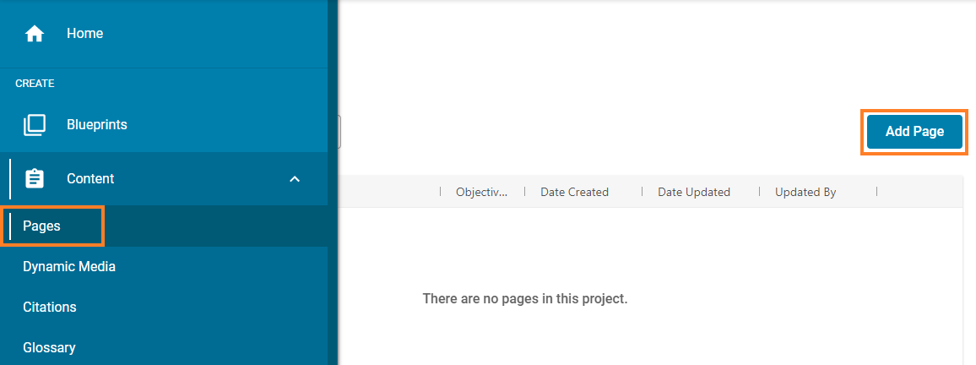The image size is (976, 365).
Task: Click the Add Page button
Action: pyautogui.click(x=914, y=132)
